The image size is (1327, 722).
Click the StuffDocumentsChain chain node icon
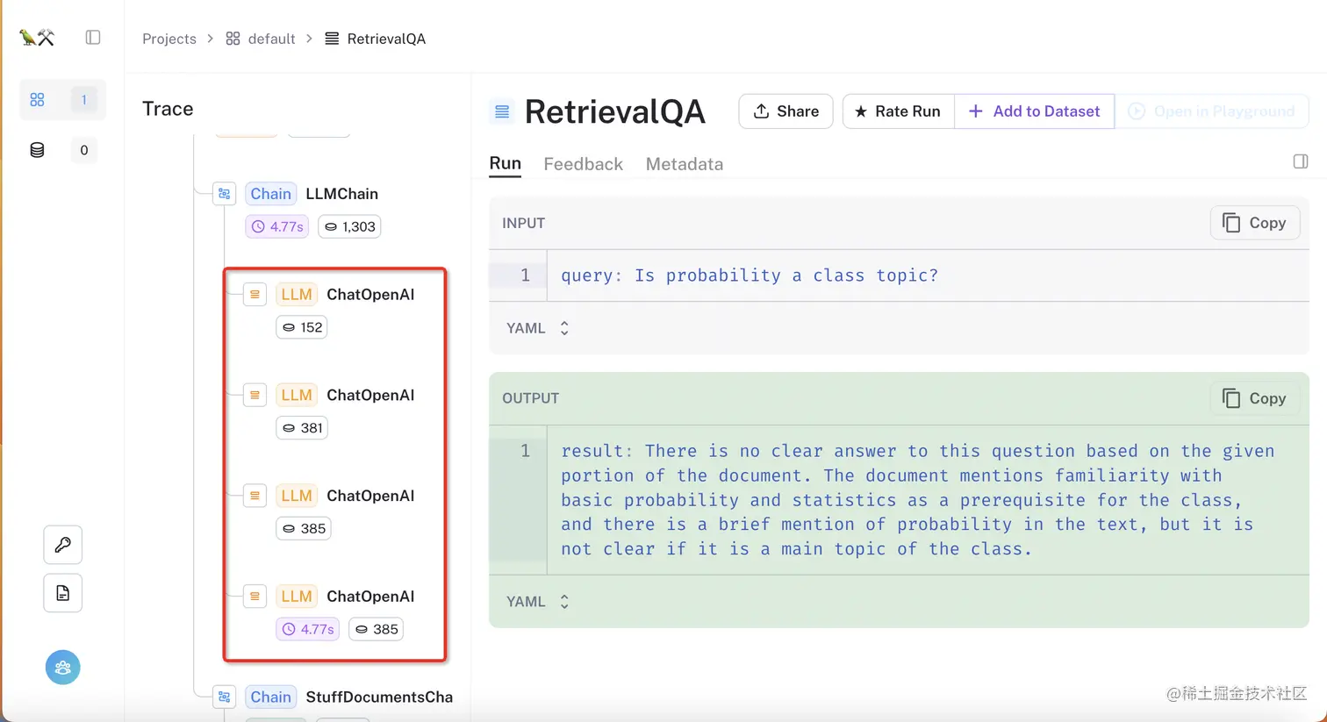[225, 697]
